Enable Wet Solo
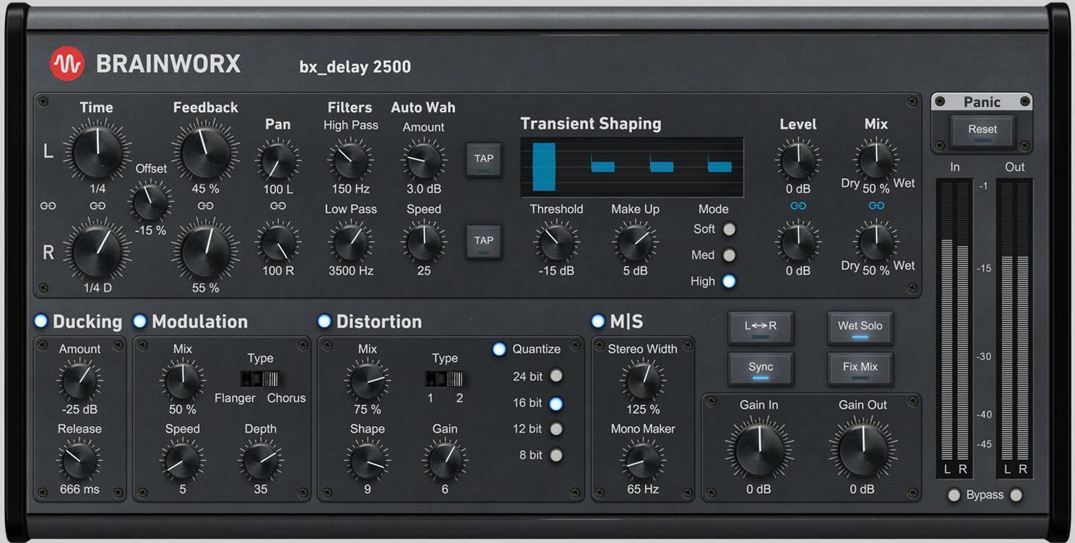 pos(860,326)
